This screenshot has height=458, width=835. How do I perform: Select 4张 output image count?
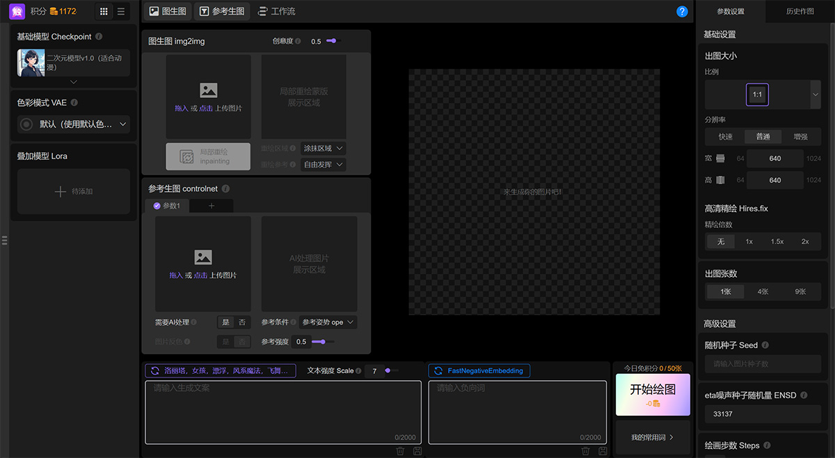pyautogui.click(x=763, y=292)
